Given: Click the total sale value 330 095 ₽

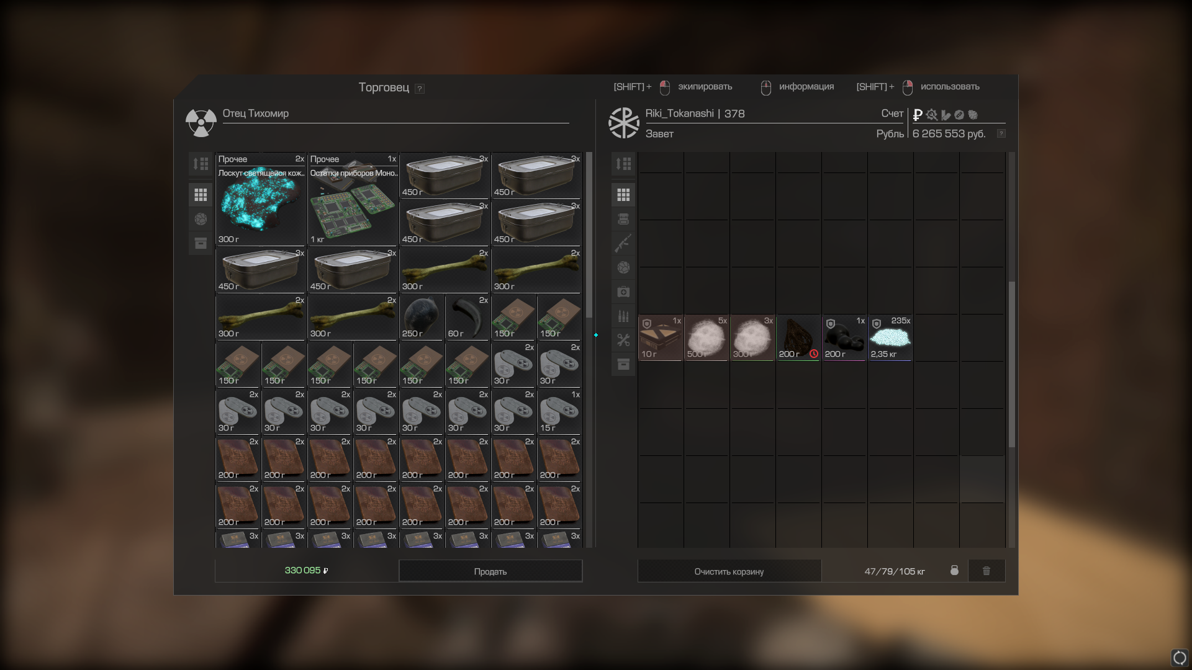Looking at the screenshot, I should 306,571.
